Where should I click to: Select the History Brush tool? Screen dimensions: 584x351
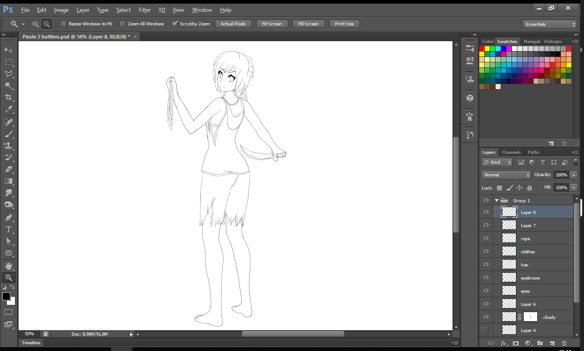(9, 157)
